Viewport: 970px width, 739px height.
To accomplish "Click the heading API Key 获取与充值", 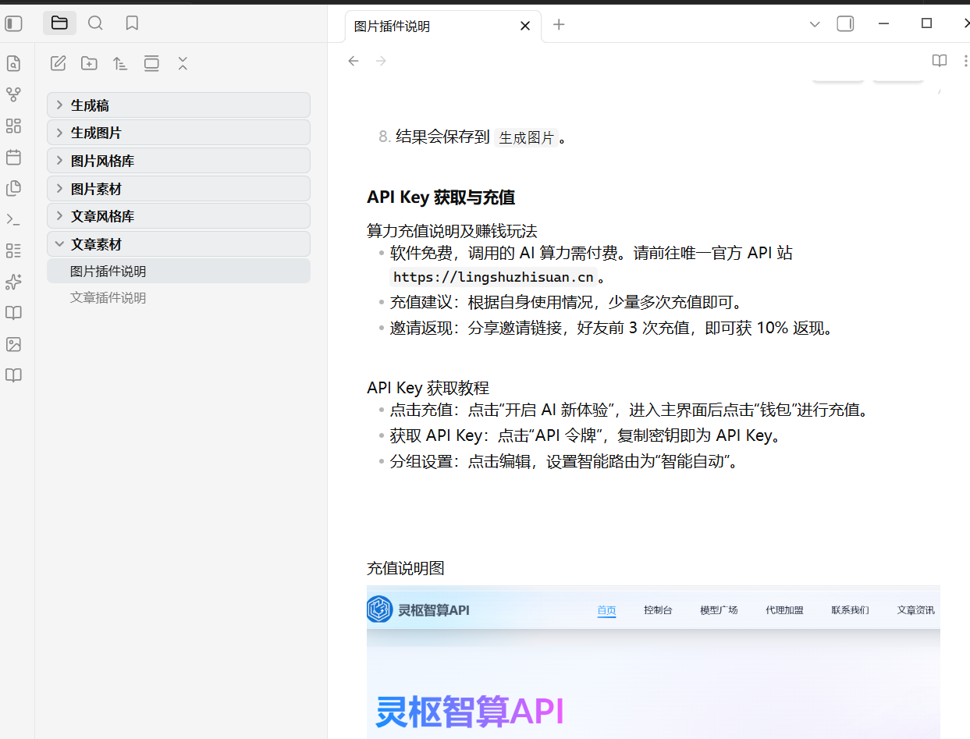I will click(441, 197).
